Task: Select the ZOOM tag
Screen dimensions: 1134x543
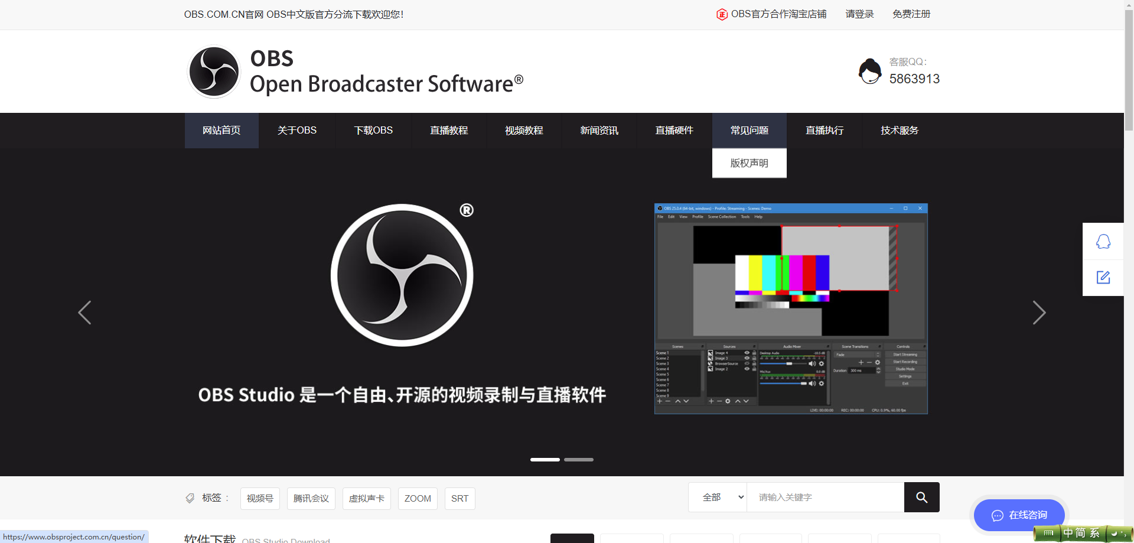Action: (x=418, y=499)
